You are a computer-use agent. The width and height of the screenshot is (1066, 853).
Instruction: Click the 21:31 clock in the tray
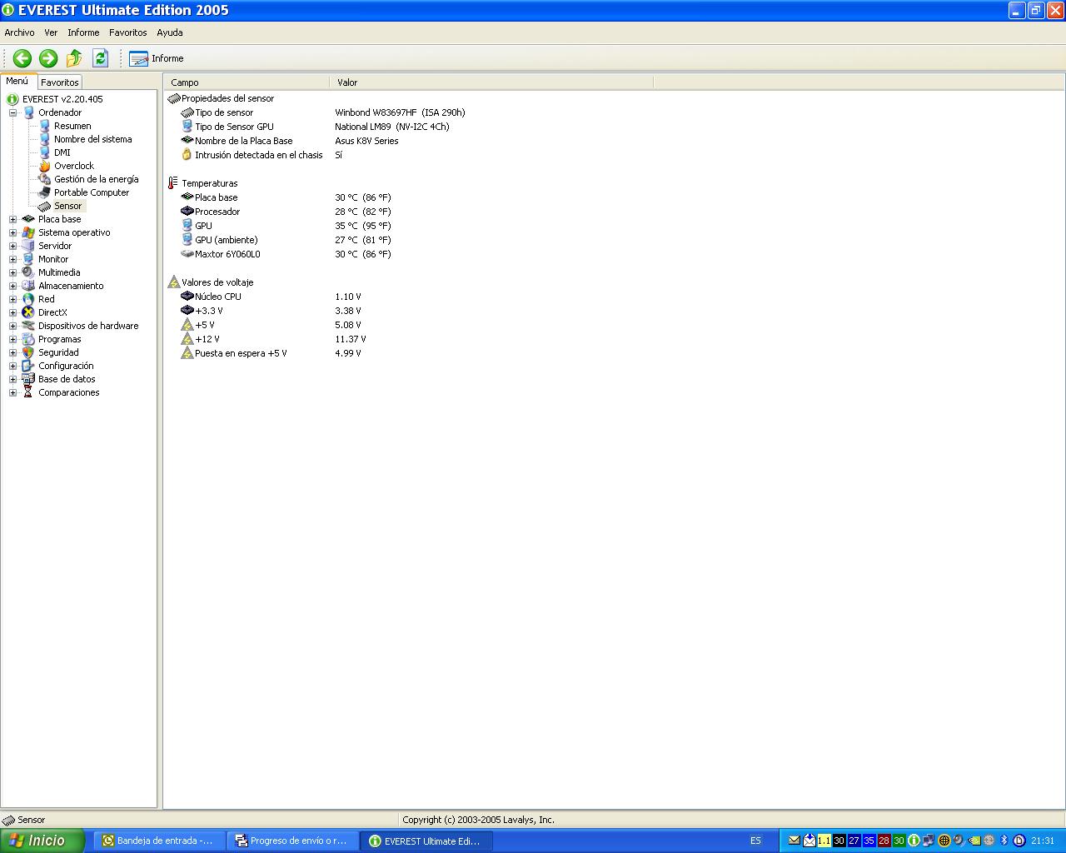pyautogui.click(x=1043, y=841)
